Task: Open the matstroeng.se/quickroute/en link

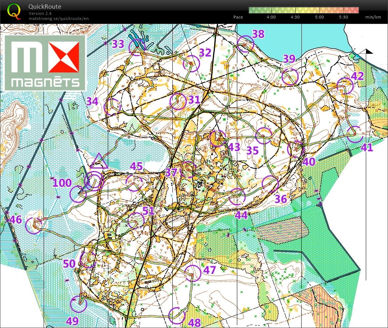Action: [59, 18]
